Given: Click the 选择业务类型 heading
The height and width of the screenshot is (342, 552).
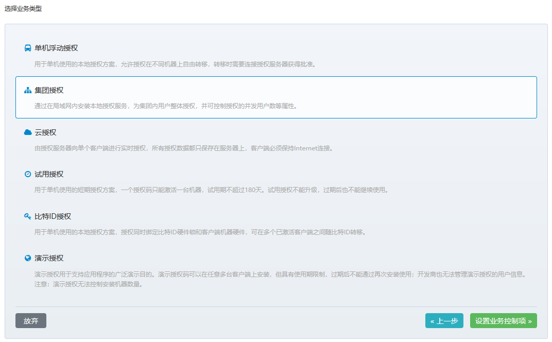Looking at the screenshot, I should pyautogui.click(x=24, y=9).
